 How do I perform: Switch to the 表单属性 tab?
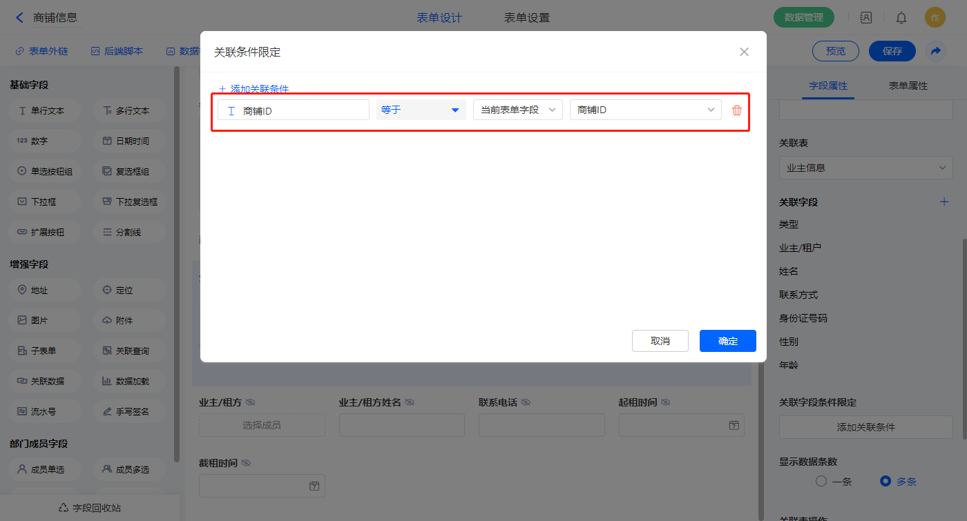908,86
